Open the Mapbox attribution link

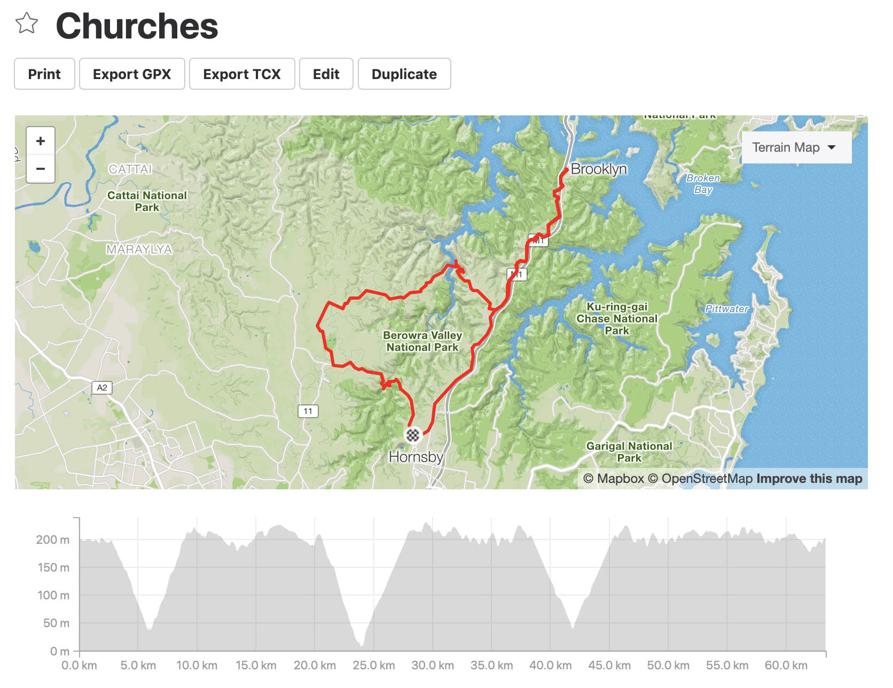pyautogui.click(x=614, y=479)
